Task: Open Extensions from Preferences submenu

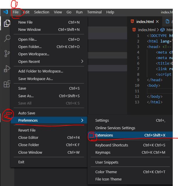Action: tap(130, 135)
